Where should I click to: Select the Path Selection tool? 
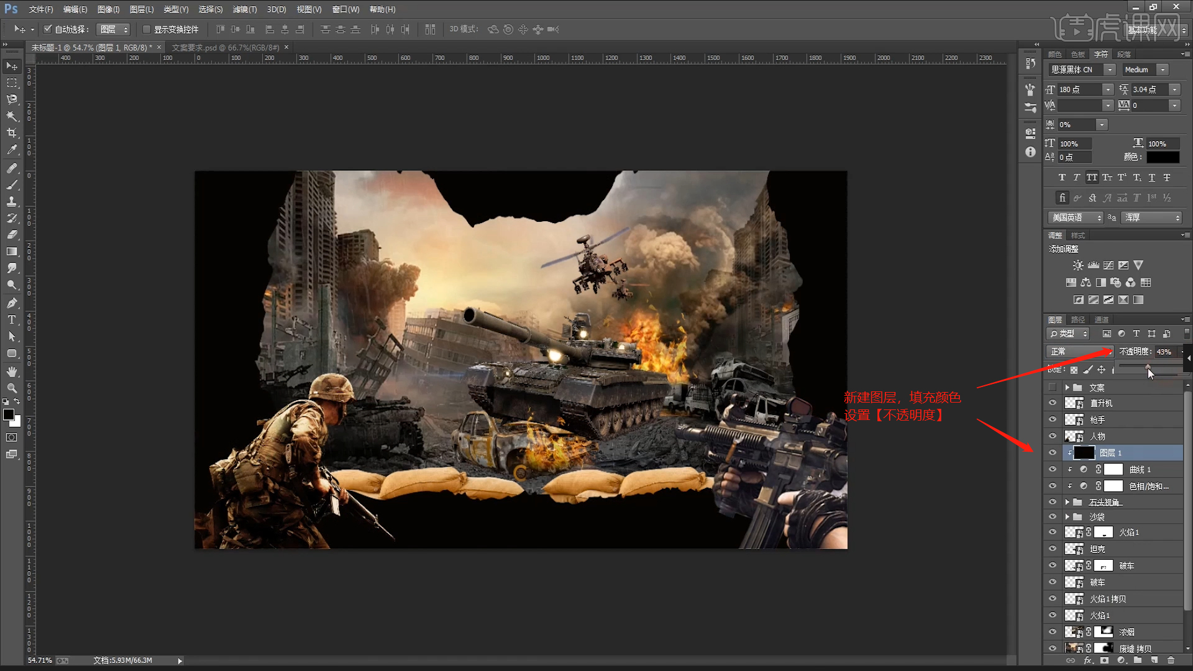click(12, 337)
